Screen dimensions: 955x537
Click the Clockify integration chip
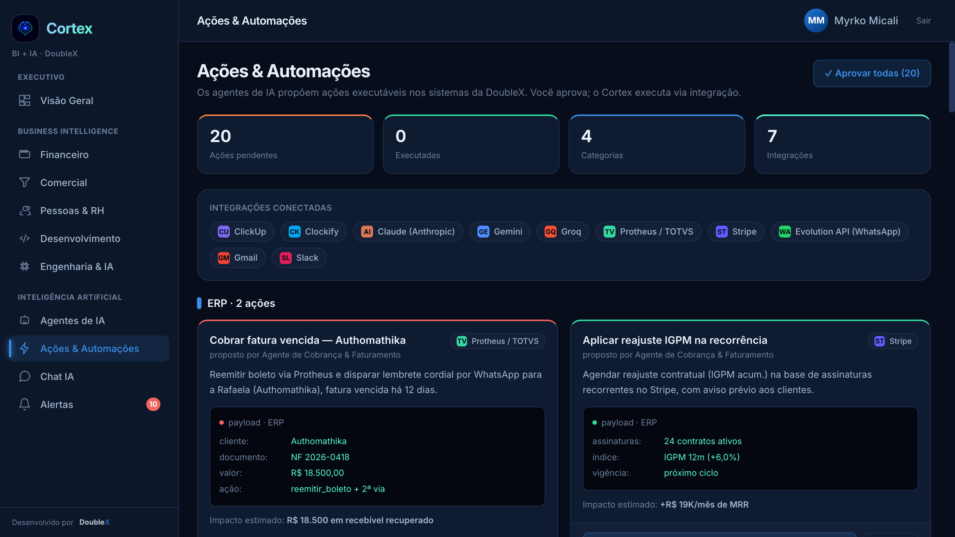click(313, 232)
